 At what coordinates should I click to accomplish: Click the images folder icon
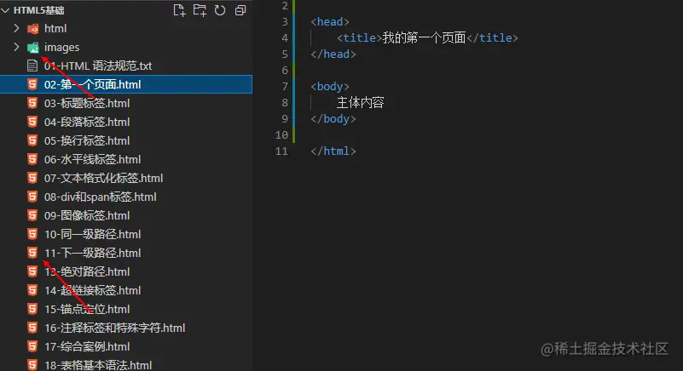[32, 48]
